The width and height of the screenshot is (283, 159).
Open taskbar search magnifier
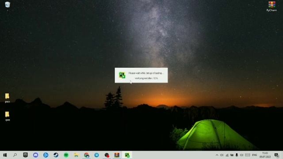pyautogui.click(x=15, y=155)
